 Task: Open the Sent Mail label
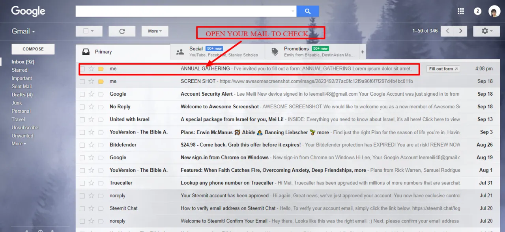click(x=22, y=86)
